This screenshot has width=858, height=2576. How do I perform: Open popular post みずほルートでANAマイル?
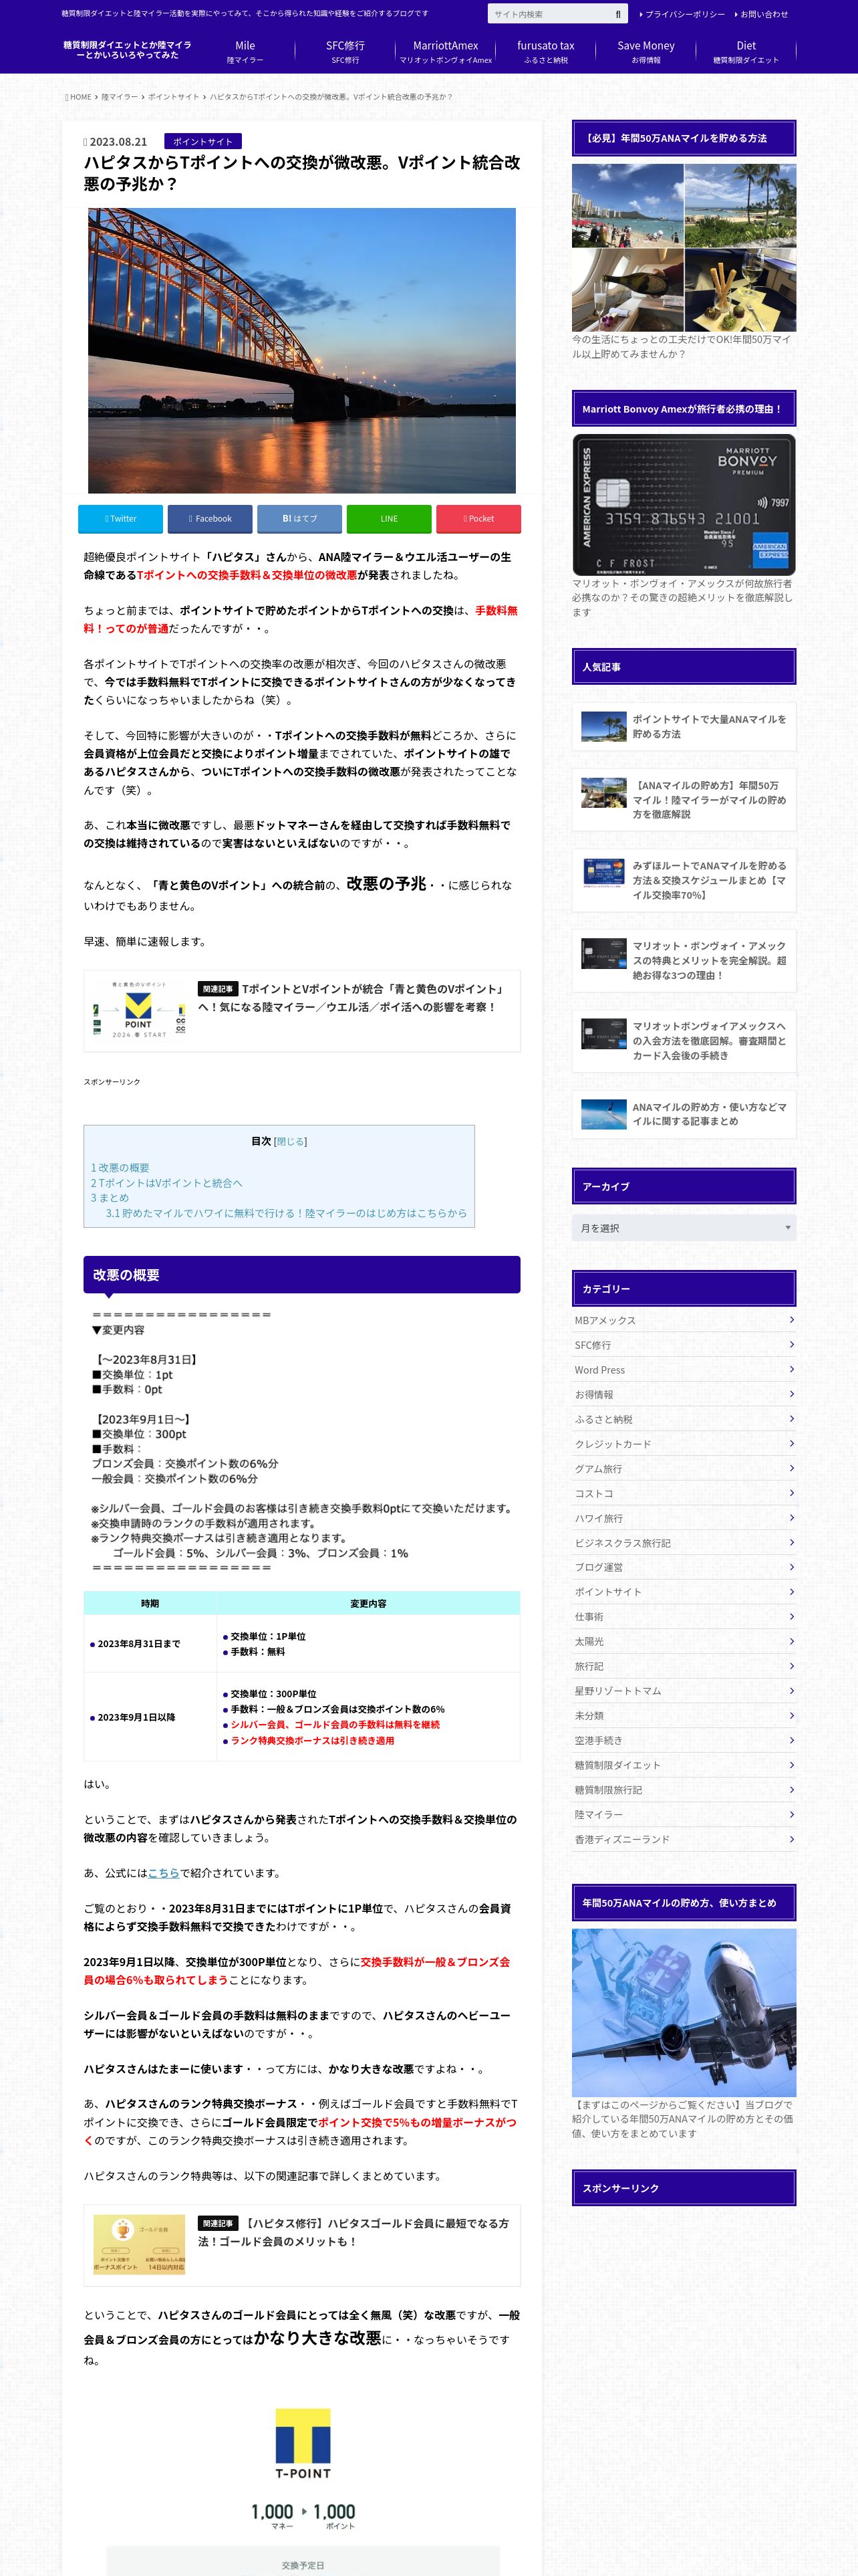tap(684, 880)
